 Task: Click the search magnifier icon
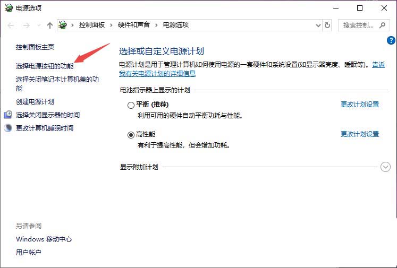click(382, 25)
